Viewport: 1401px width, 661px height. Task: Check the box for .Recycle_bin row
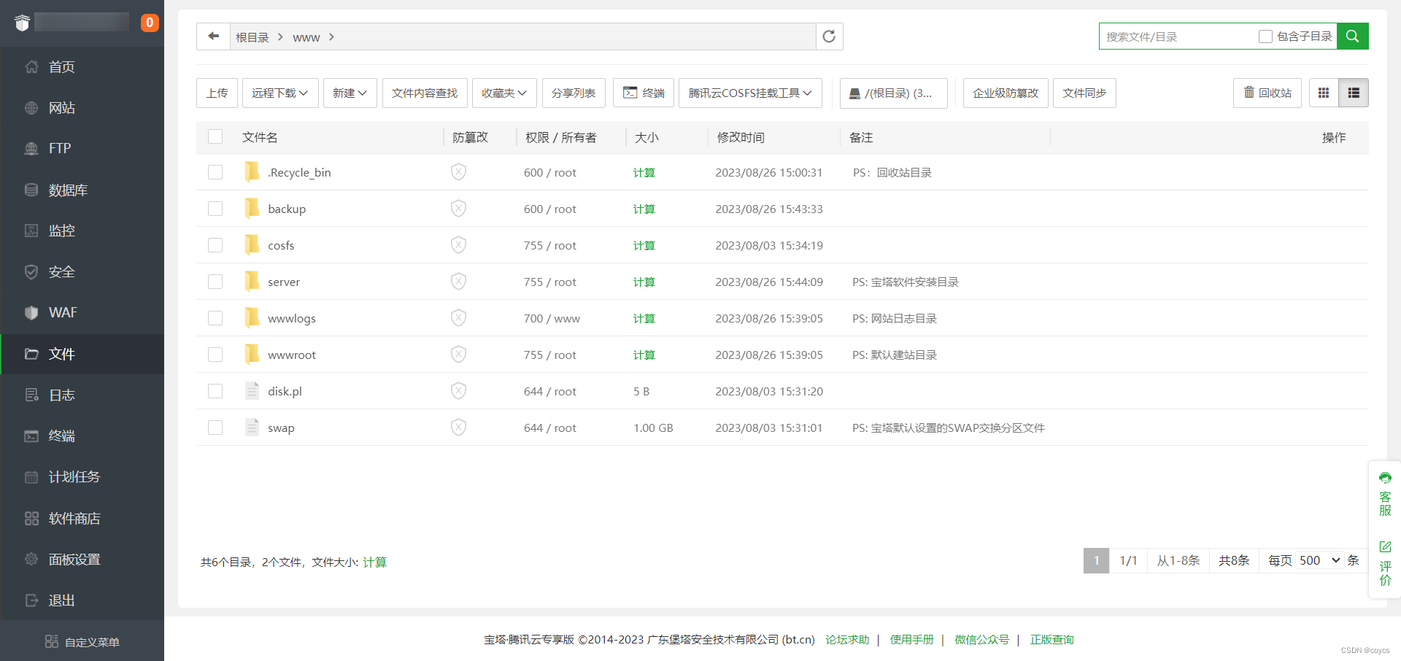pos(215,172)
